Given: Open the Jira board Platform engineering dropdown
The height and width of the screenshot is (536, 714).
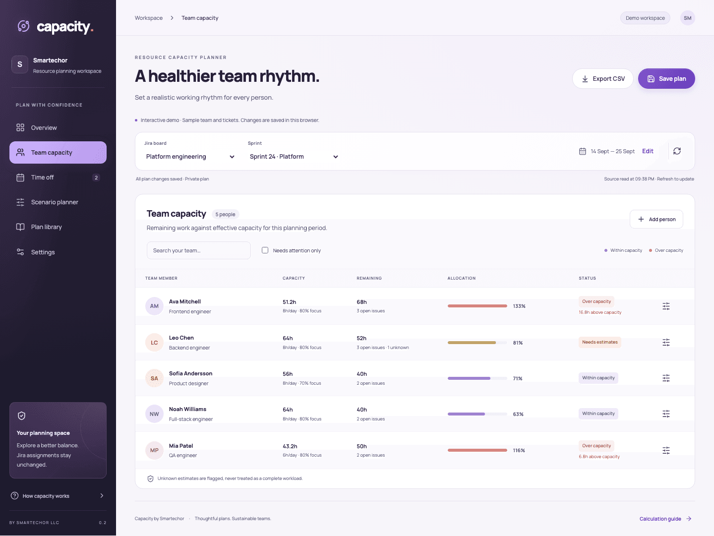Looking at the screenshot, I should pyautogui.click(x=190, y=157).
